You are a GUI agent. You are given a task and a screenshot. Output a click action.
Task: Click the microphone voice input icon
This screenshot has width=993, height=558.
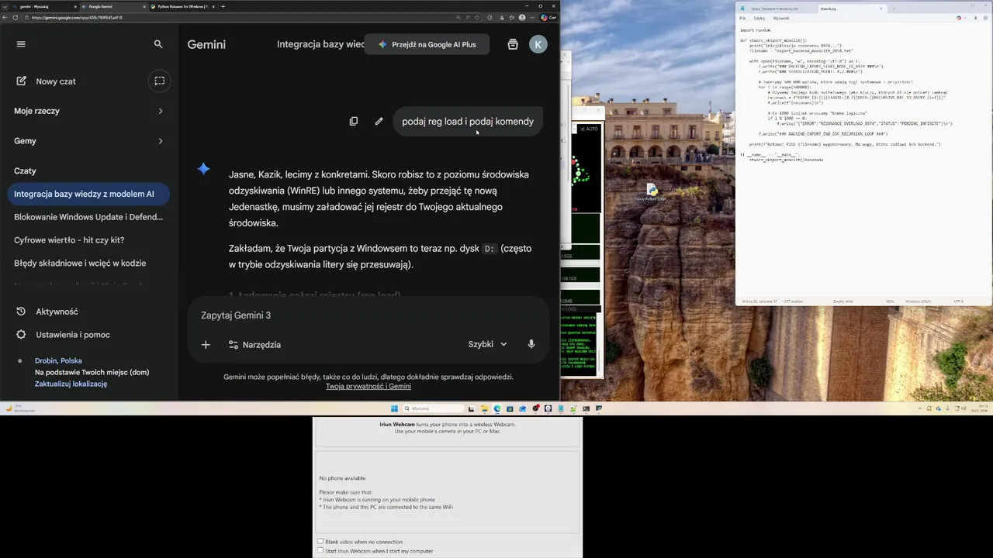pos(531,344)
